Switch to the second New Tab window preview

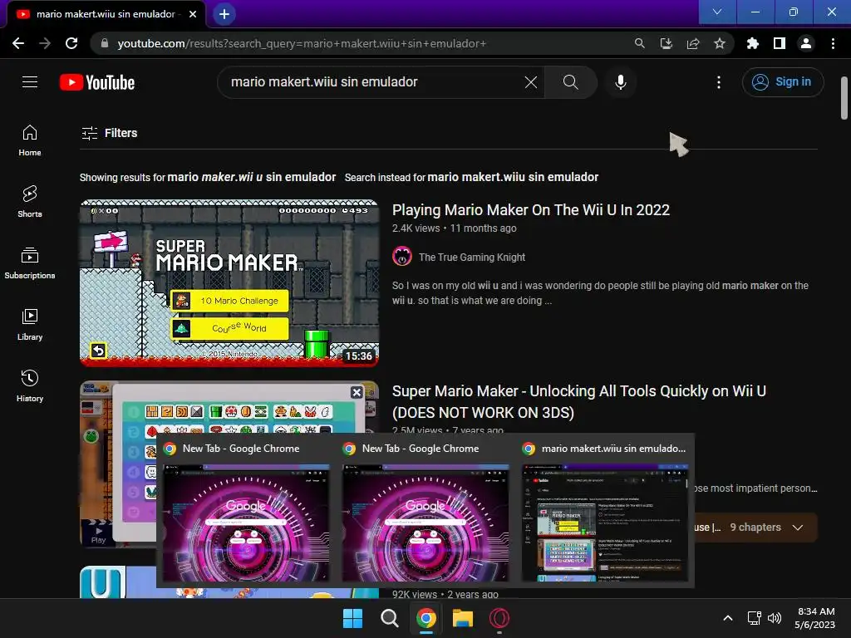[425, 512]
